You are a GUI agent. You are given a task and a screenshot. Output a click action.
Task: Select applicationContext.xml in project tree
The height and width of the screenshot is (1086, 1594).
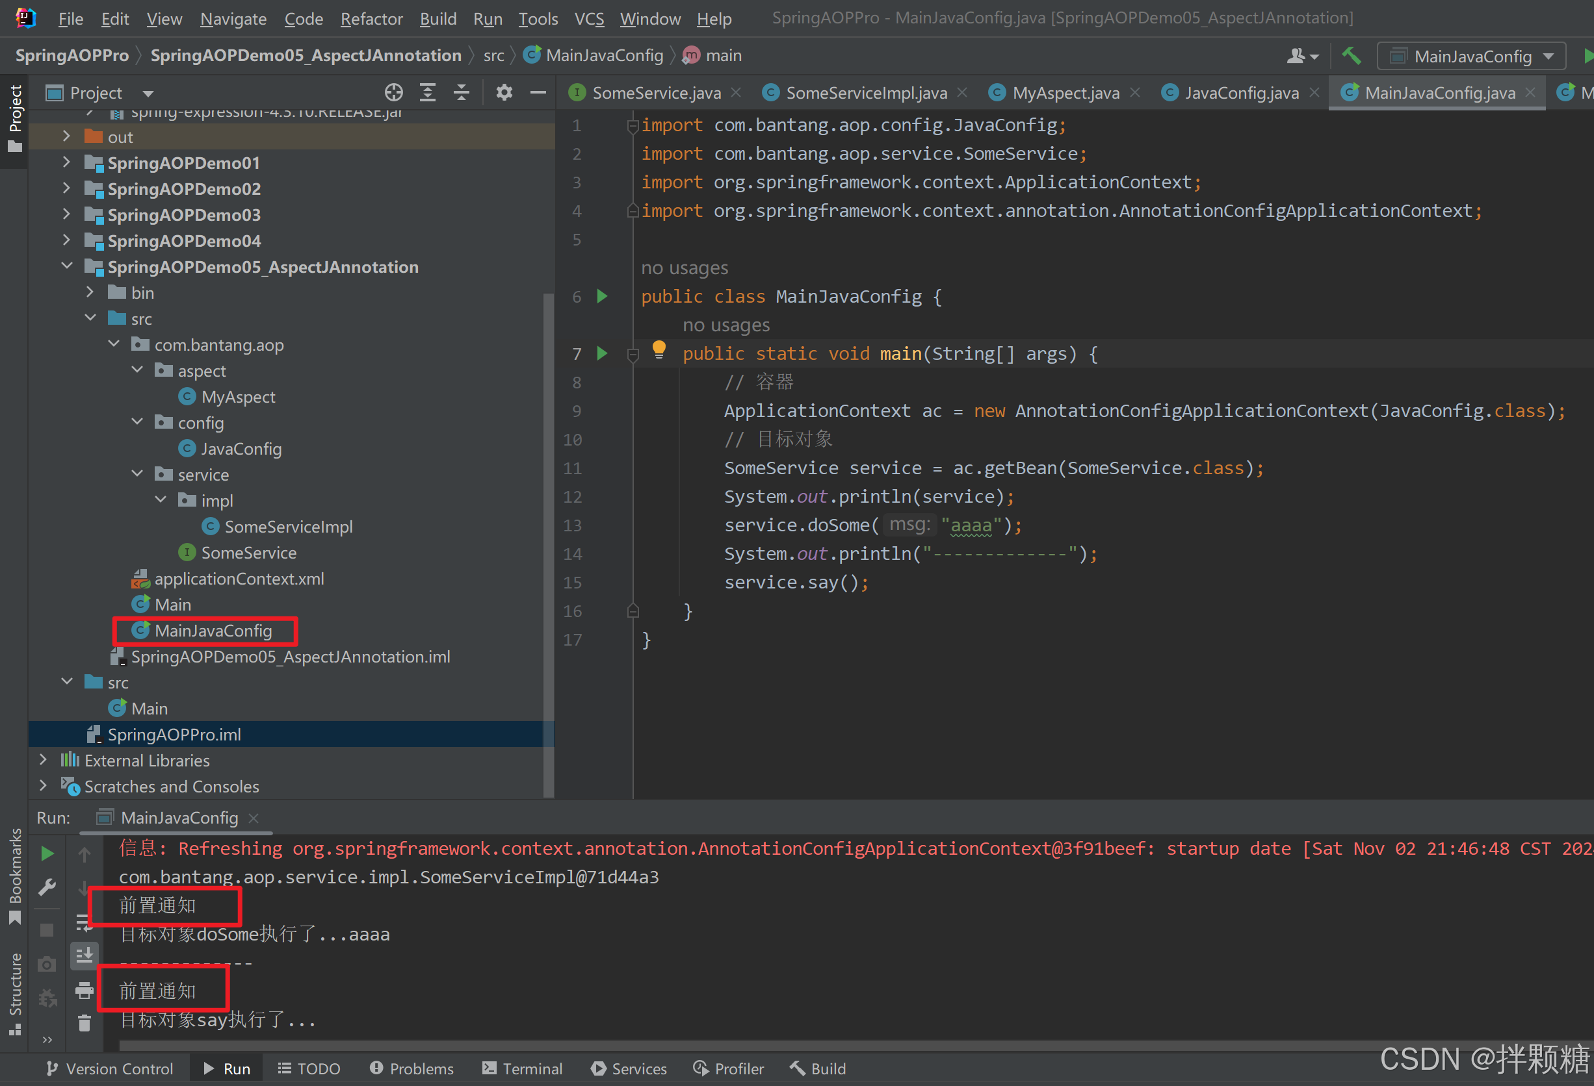pos(239,578)
